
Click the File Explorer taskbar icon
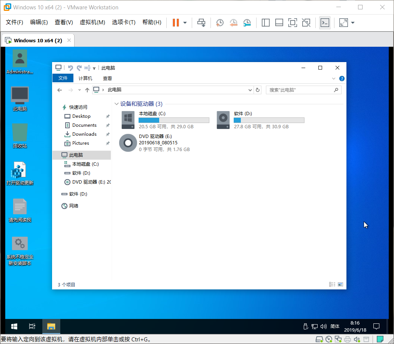click(51, 326)
